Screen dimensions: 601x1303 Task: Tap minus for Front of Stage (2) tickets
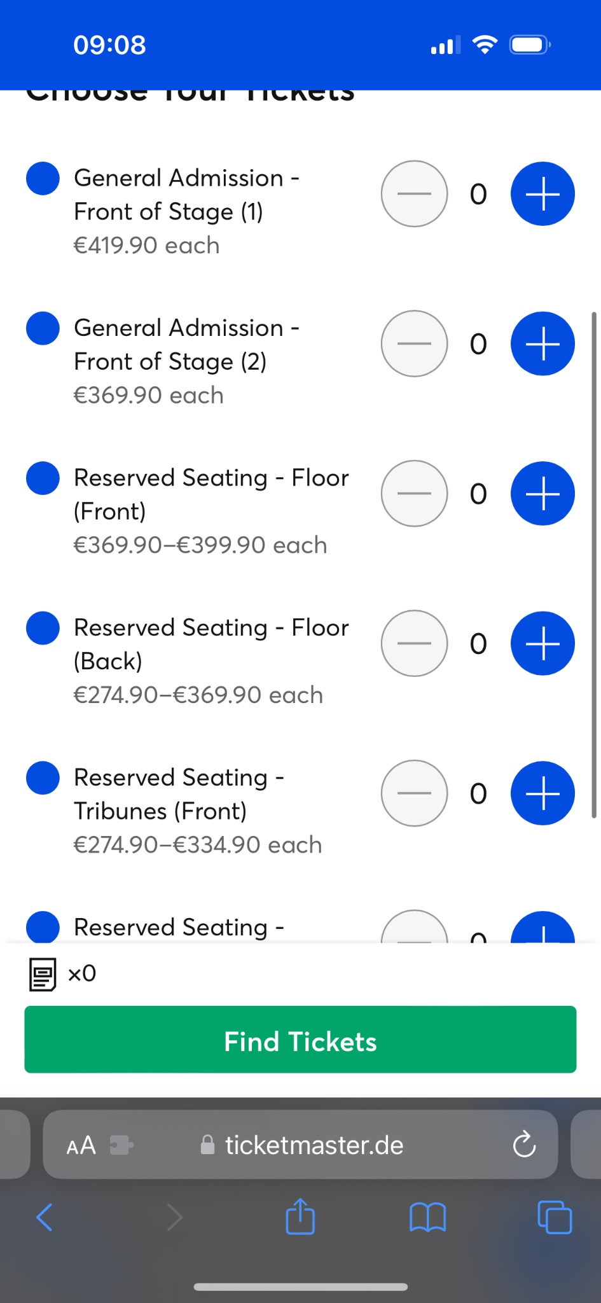(x=414, y=344)
